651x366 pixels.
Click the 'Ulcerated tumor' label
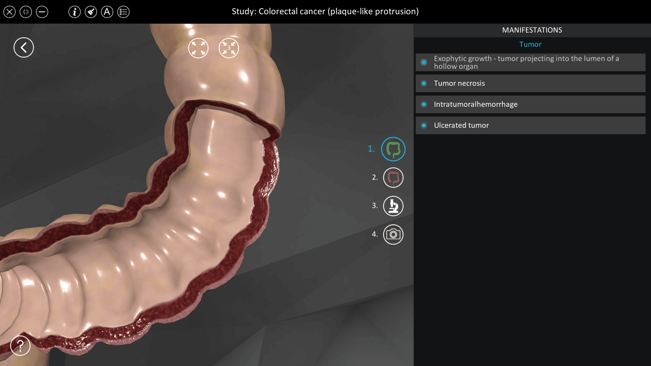(461, 125)
